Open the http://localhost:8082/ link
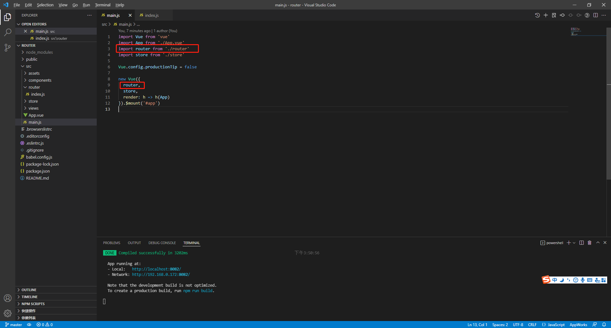 coord(156,269)
